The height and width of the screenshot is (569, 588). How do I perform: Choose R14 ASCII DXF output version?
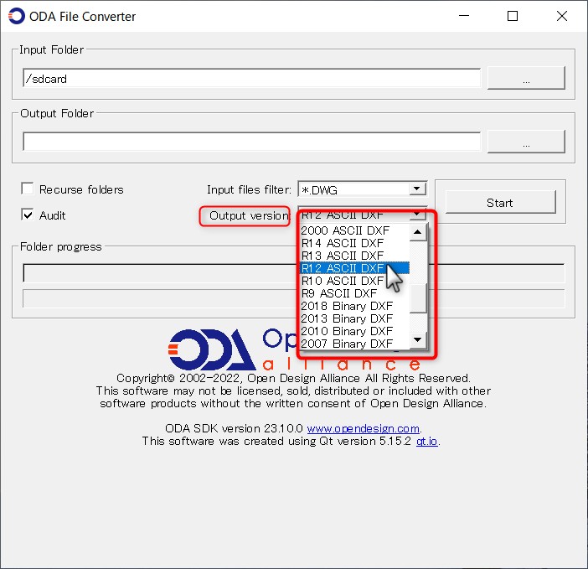(x=354, y=243)
